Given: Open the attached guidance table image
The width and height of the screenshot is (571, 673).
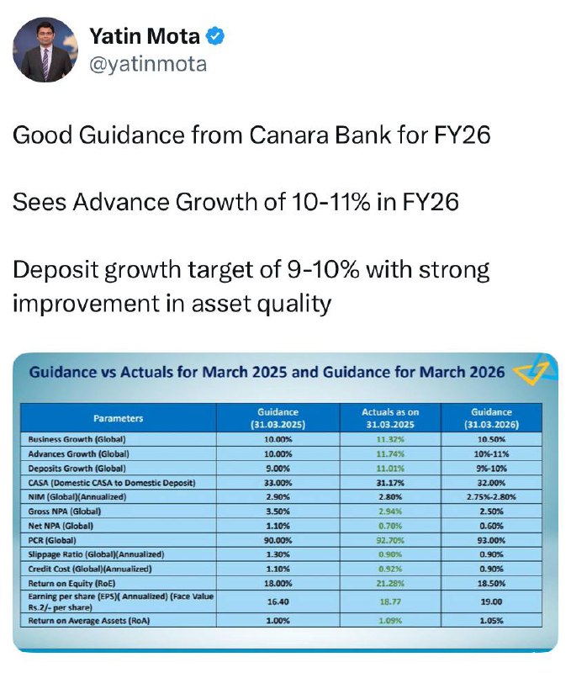Looking at the screenshot, I should coord(285,502).
